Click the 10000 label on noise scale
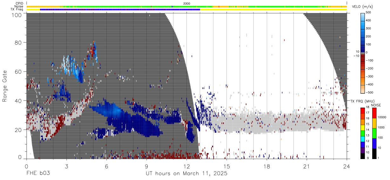 (x=382, y=117)
